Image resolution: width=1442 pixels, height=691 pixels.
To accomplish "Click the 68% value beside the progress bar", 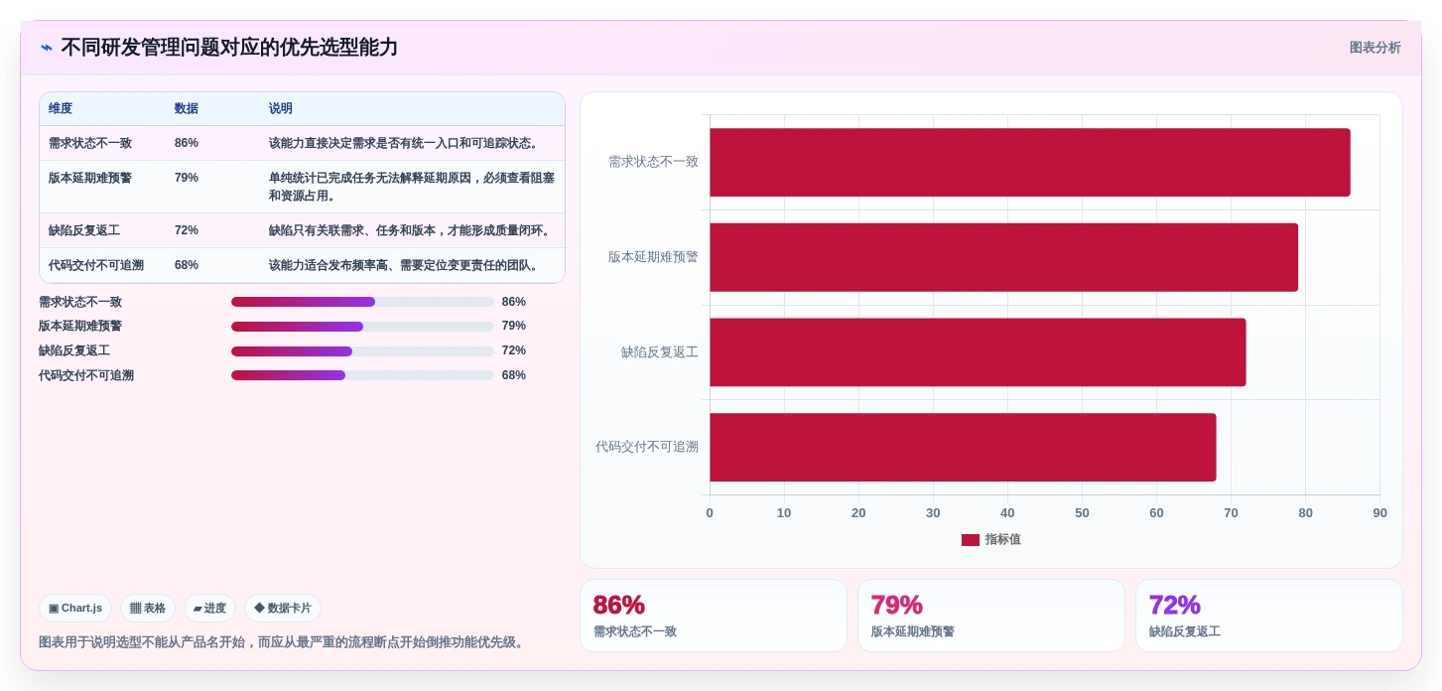I will click(514, 375).
